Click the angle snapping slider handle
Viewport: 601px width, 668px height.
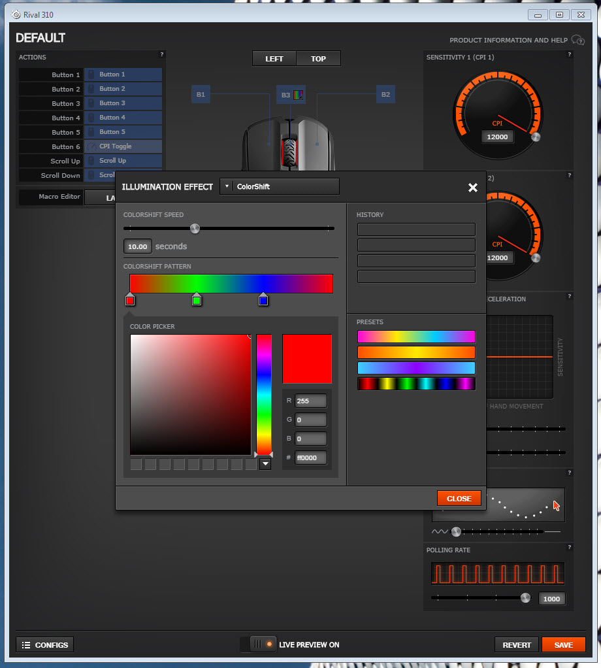click(456, 531)
